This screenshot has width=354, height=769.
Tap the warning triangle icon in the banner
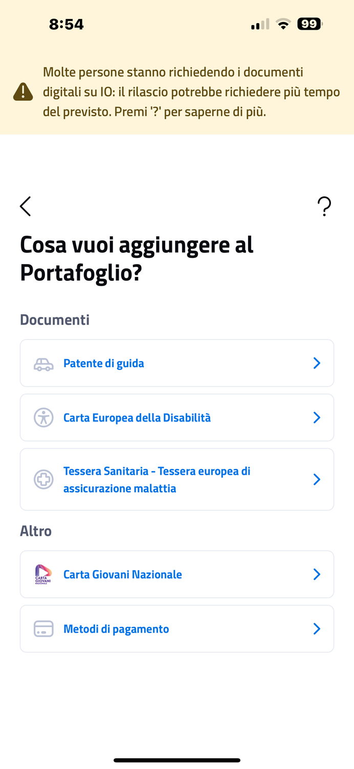pos(23,92)
